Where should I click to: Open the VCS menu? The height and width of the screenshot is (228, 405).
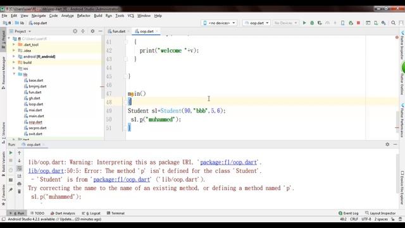130,16
